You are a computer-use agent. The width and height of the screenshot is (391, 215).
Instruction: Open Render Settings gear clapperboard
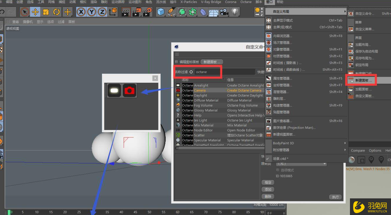click(x=148, y=12)
